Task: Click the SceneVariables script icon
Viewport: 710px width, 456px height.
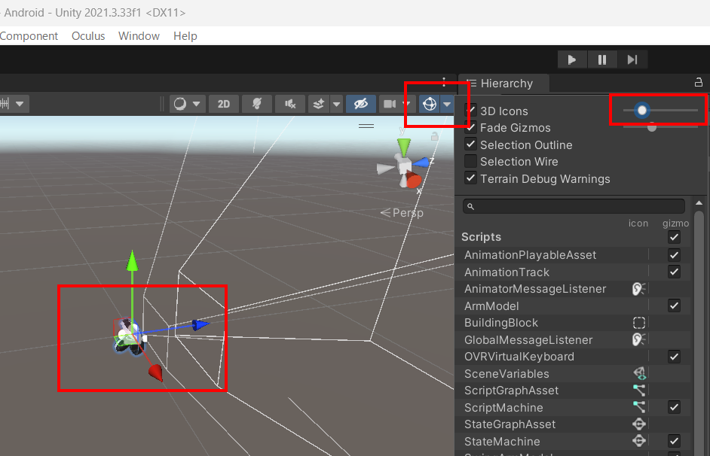Action: point(639,374)
